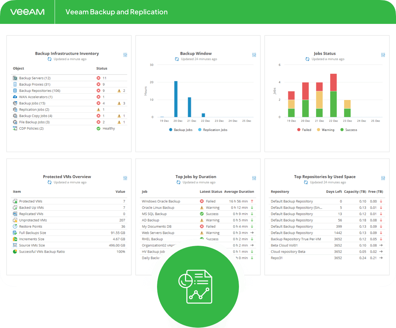This screenshot has width=396, height=328.
Task: Sort by Status column header in inventory
Action: coord(102,68)
